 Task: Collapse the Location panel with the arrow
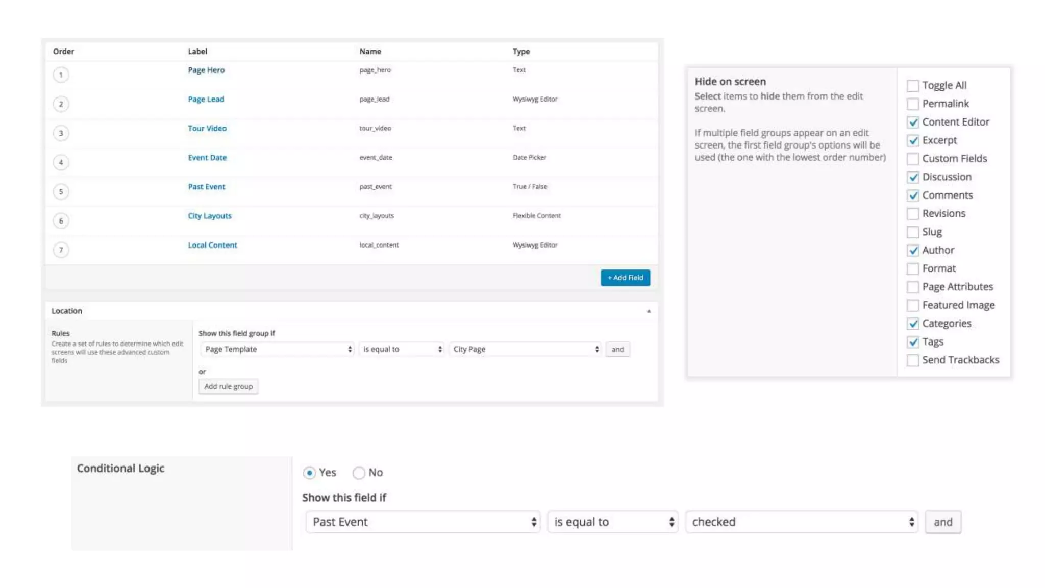point(649,311)
